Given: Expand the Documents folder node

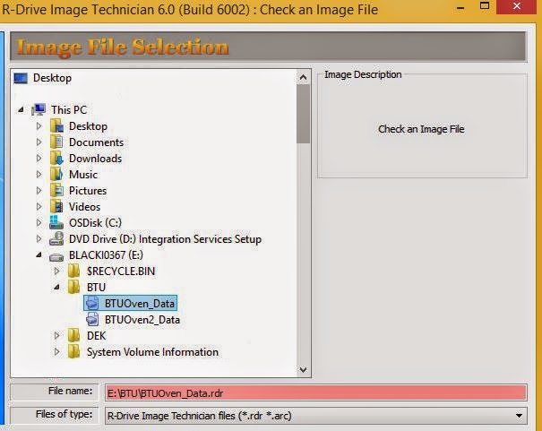Looking at the screenshot, I should pos(39,142).
